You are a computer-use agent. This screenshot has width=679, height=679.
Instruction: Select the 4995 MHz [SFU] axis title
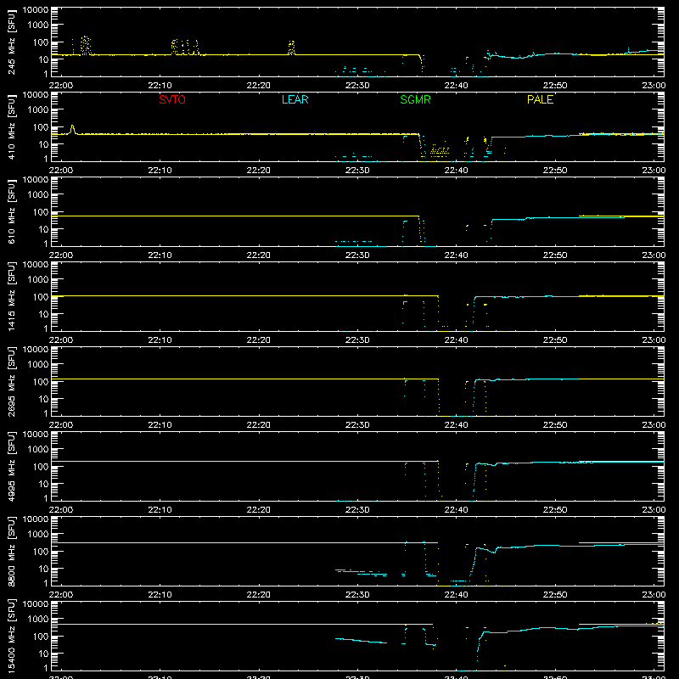point(11,466)
